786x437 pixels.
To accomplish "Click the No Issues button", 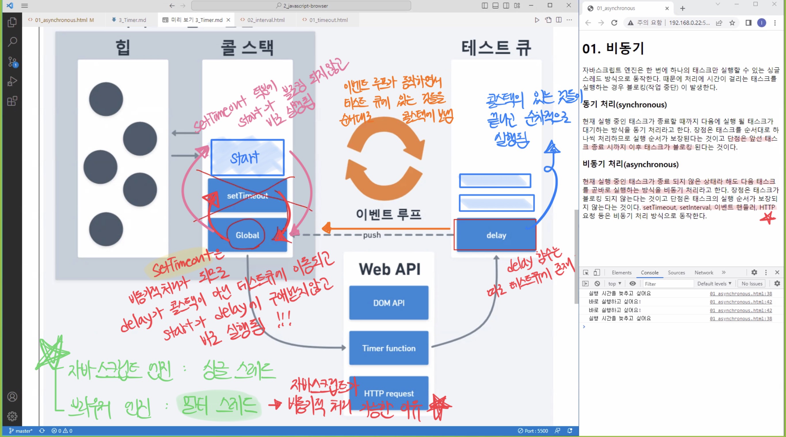I will point(752,284).
